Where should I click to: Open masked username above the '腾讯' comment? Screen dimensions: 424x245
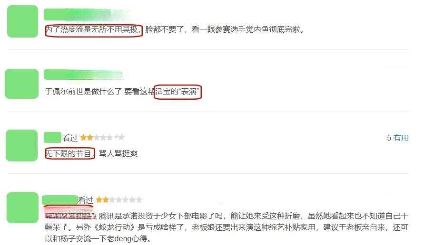point(60,200)
